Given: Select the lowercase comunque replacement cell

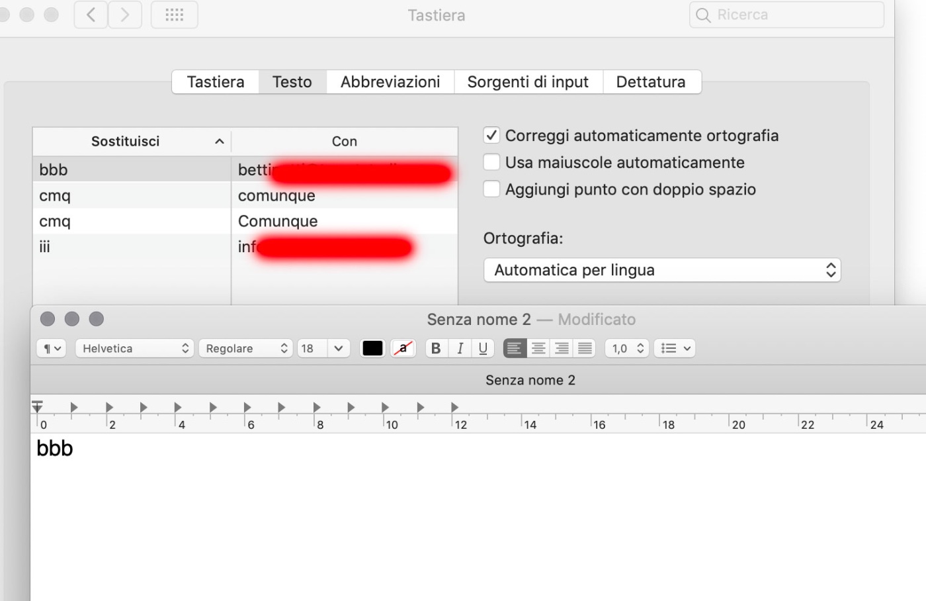Looking at the screenshot, I should pos(345,196).
